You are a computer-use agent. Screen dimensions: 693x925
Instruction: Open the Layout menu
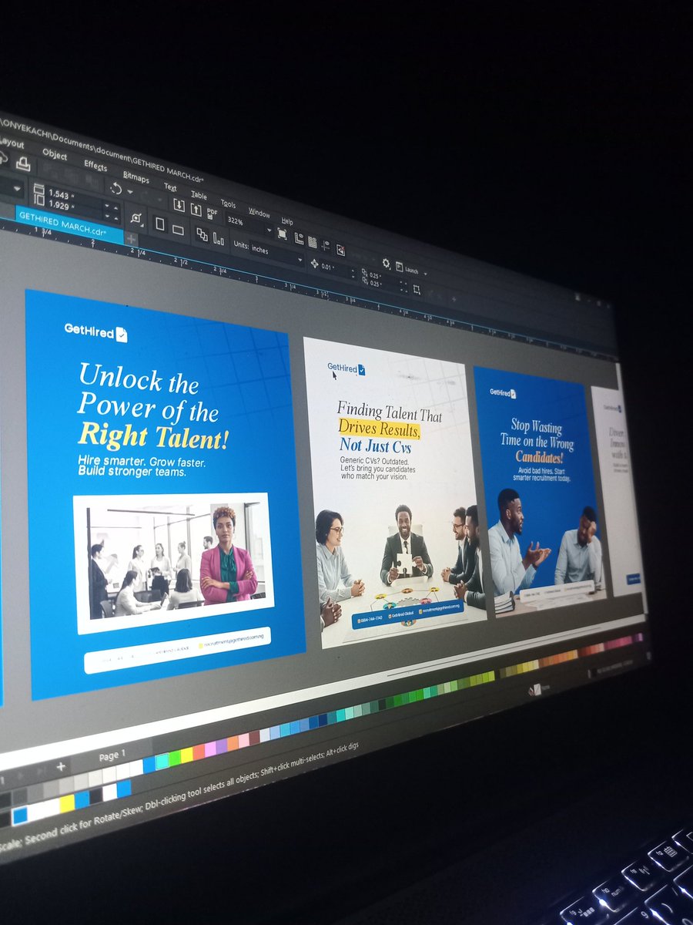[x=10, y=143]
